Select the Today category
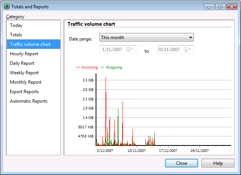Viewport: 241px width, 175px height. tap(33, 25)
